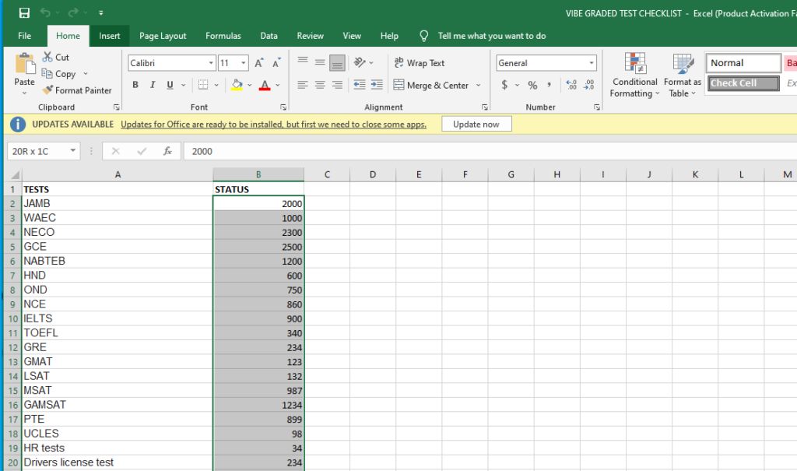
Task: Save the workbook using the floppy disk icon
Action: (x=24, y=13)
